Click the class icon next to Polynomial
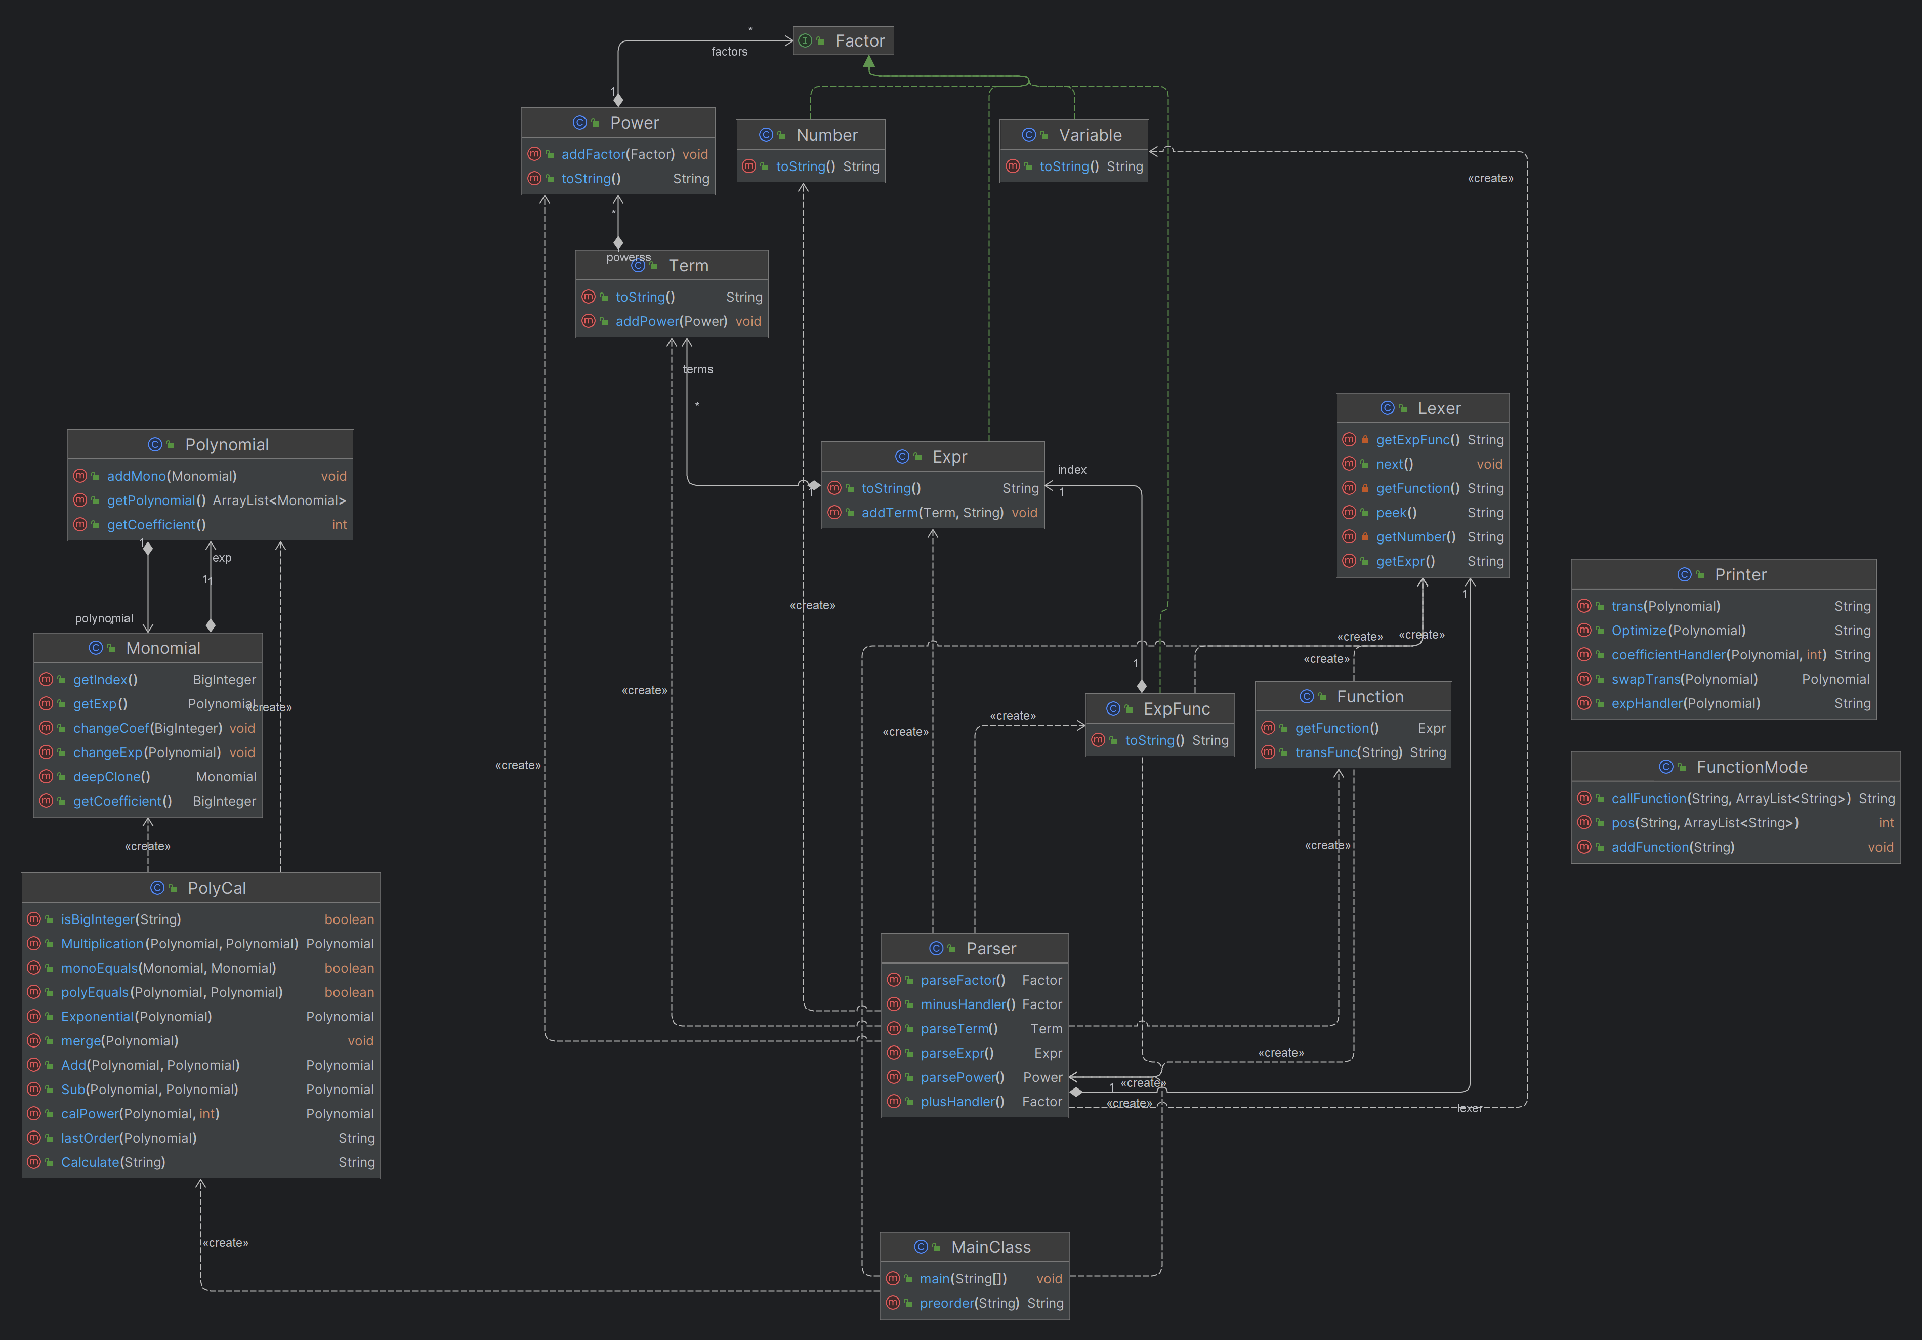Image resolution: width=1922 pixels, height=1340 pixels. click(155, 444)
